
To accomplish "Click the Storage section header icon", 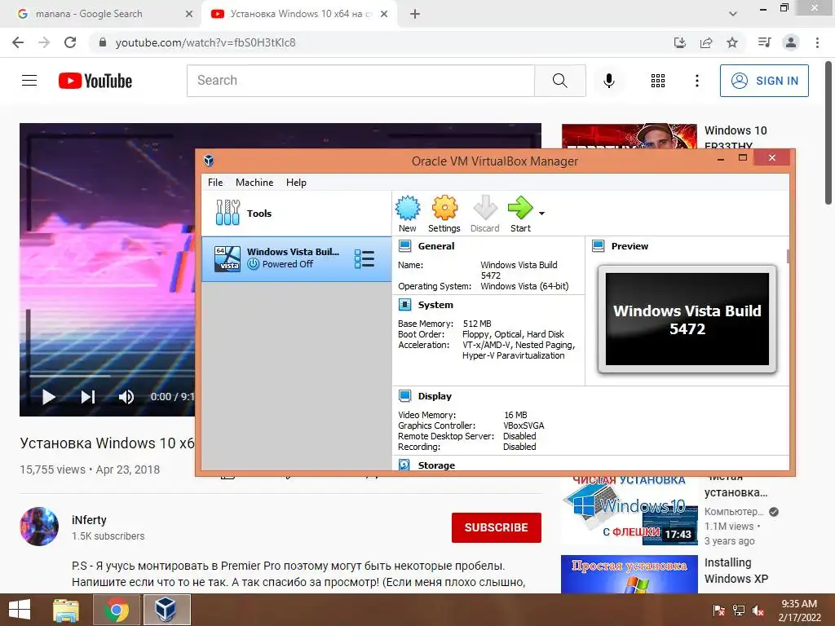I will point(404,465).
